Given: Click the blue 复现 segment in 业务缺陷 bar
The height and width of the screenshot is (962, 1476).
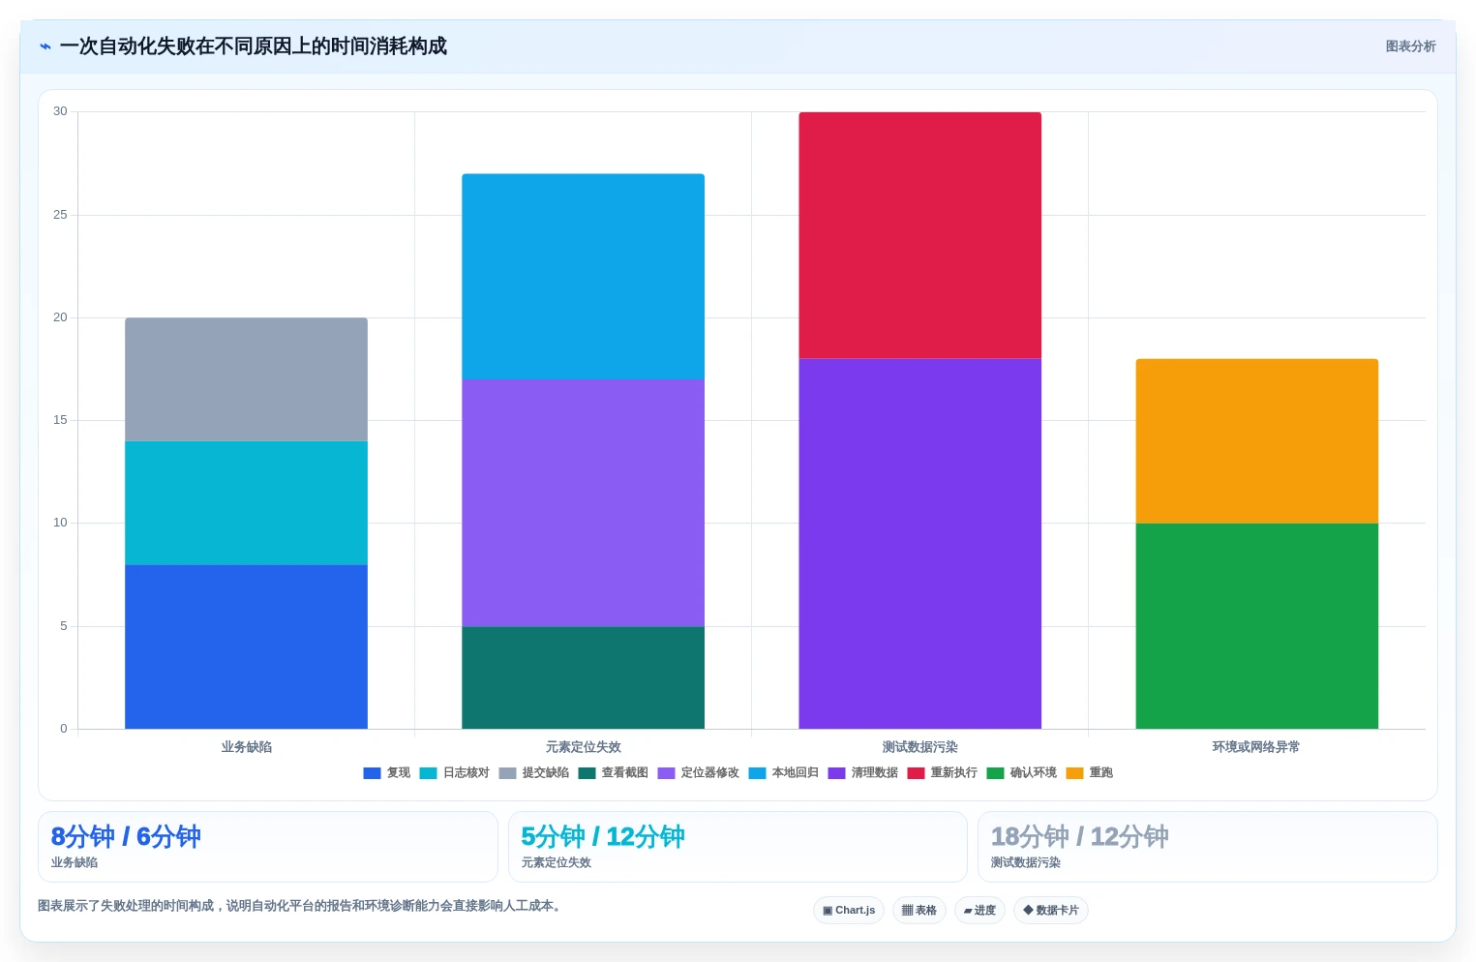Looking at the screenshot, I should 246,646.
